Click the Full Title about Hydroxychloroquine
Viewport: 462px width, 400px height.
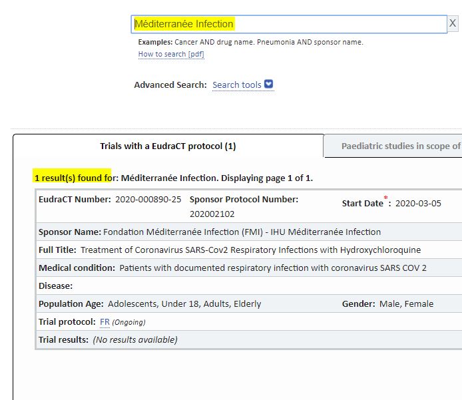tap(250, 250)
